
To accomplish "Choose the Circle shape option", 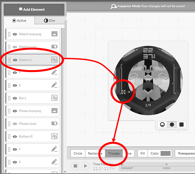I will pos(78,153).
